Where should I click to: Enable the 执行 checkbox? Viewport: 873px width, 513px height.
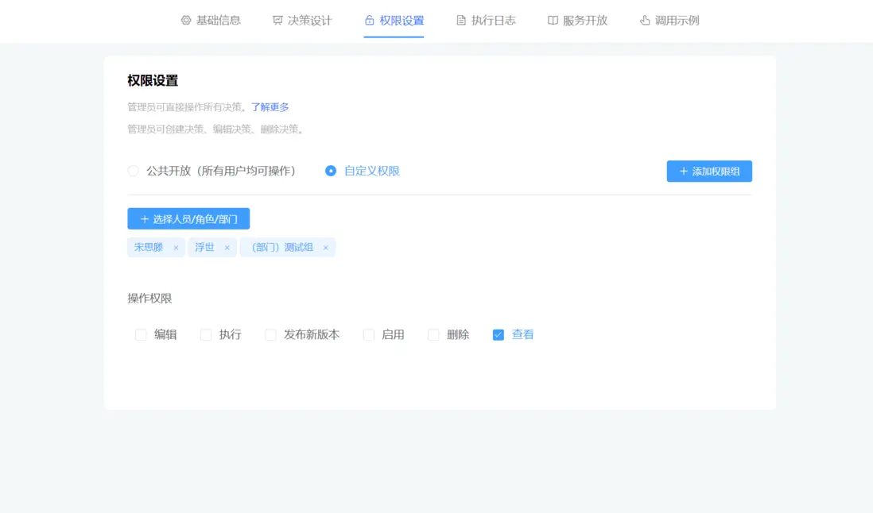click(x=205, y=334)
